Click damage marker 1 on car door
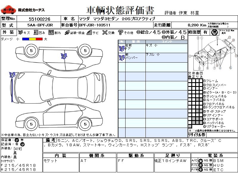238x178 pixels. 64,55
